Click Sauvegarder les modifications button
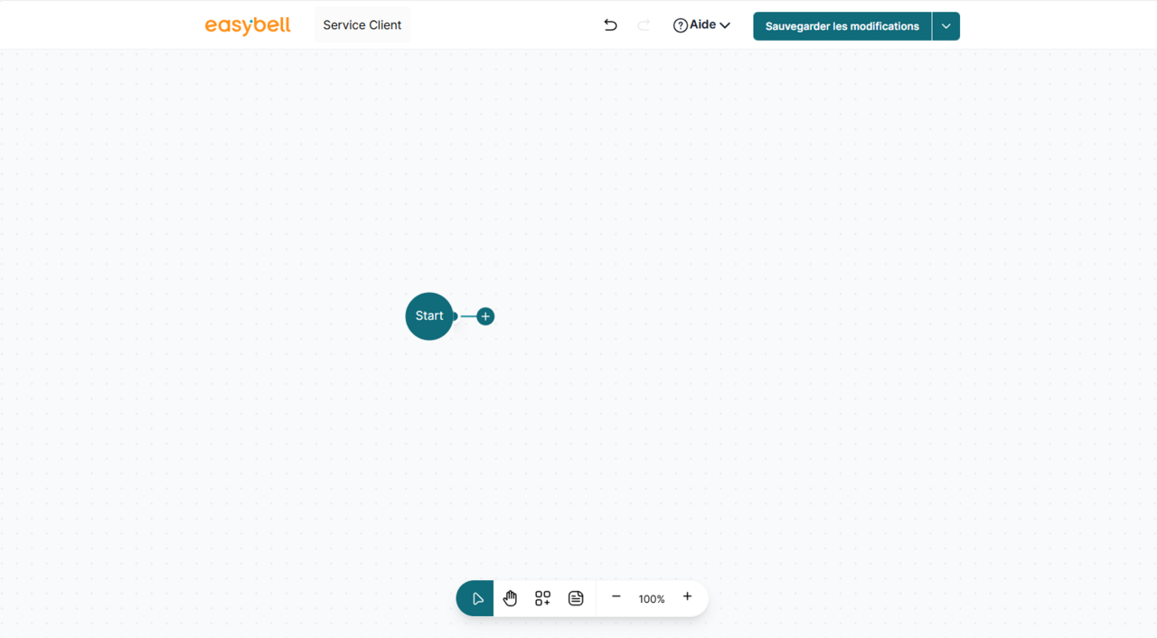Screen dimensions: 1157x638 (842, 26)
